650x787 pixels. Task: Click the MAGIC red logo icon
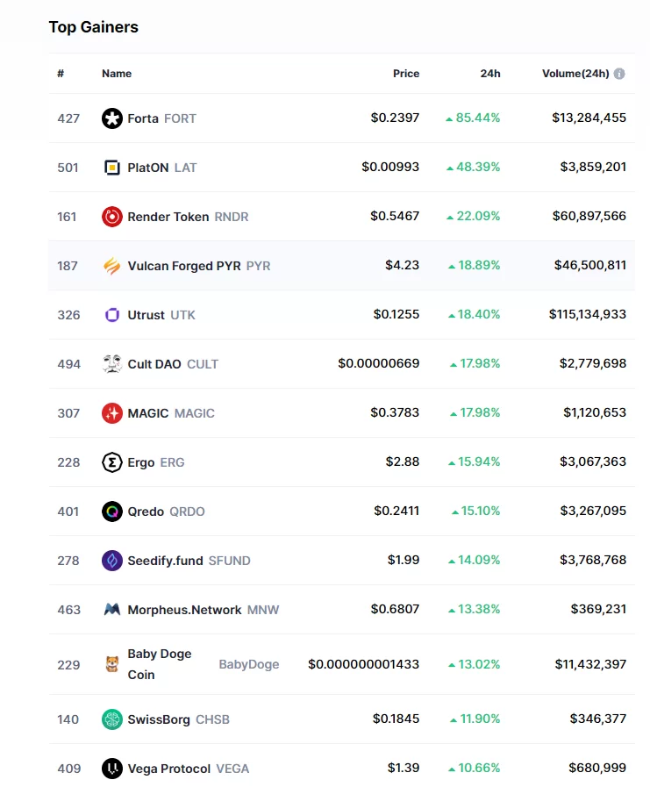[x=111, y=413]
